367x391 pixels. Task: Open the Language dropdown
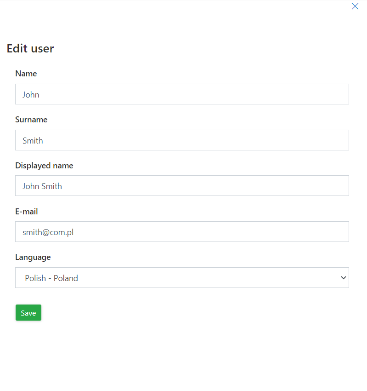(182, 278)
